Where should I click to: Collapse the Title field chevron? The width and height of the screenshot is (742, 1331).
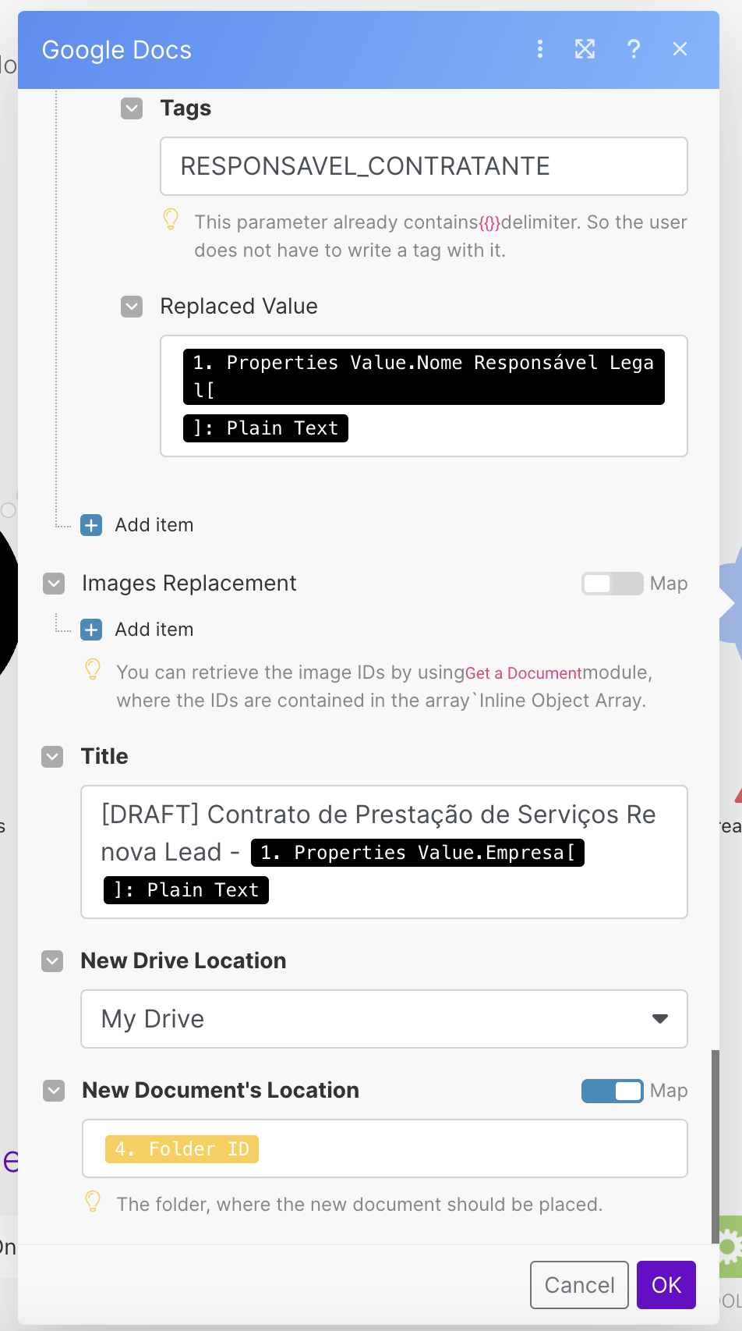52,757
